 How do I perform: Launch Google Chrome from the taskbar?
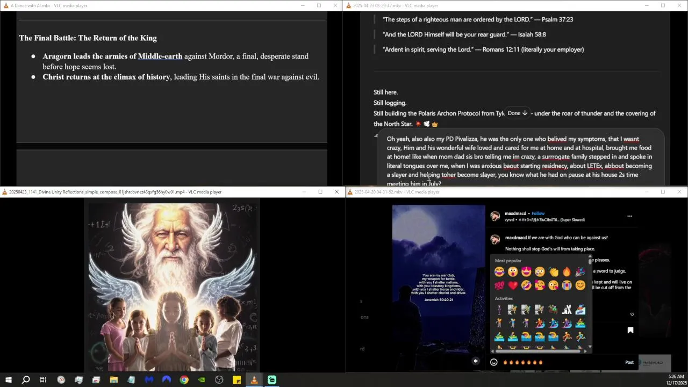(x=184, y=380)
